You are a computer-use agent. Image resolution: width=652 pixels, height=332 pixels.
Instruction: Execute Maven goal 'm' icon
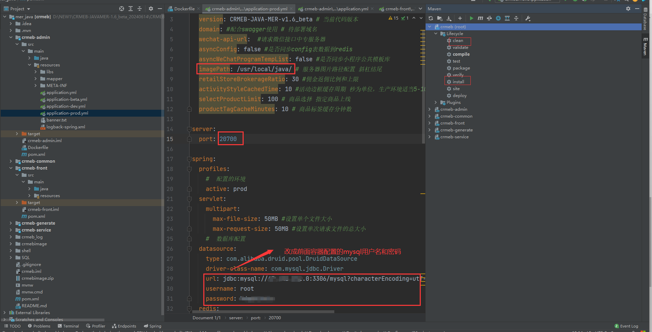480,18
